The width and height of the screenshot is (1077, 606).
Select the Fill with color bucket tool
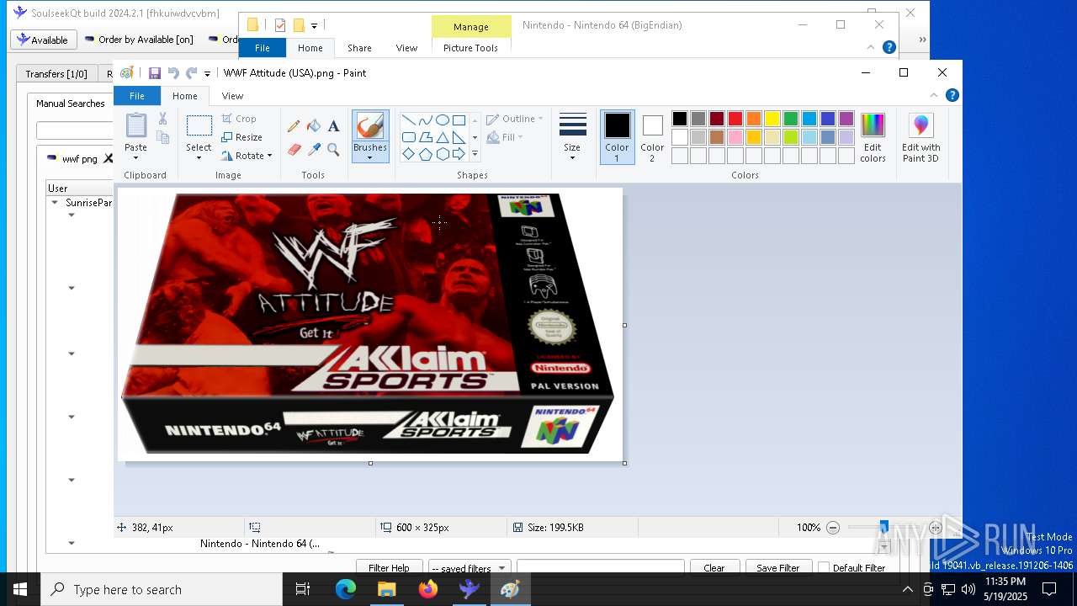tap(314, 126)
